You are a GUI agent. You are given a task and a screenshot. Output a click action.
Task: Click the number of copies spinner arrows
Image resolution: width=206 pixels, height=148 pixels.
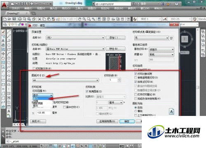point(119,80)
